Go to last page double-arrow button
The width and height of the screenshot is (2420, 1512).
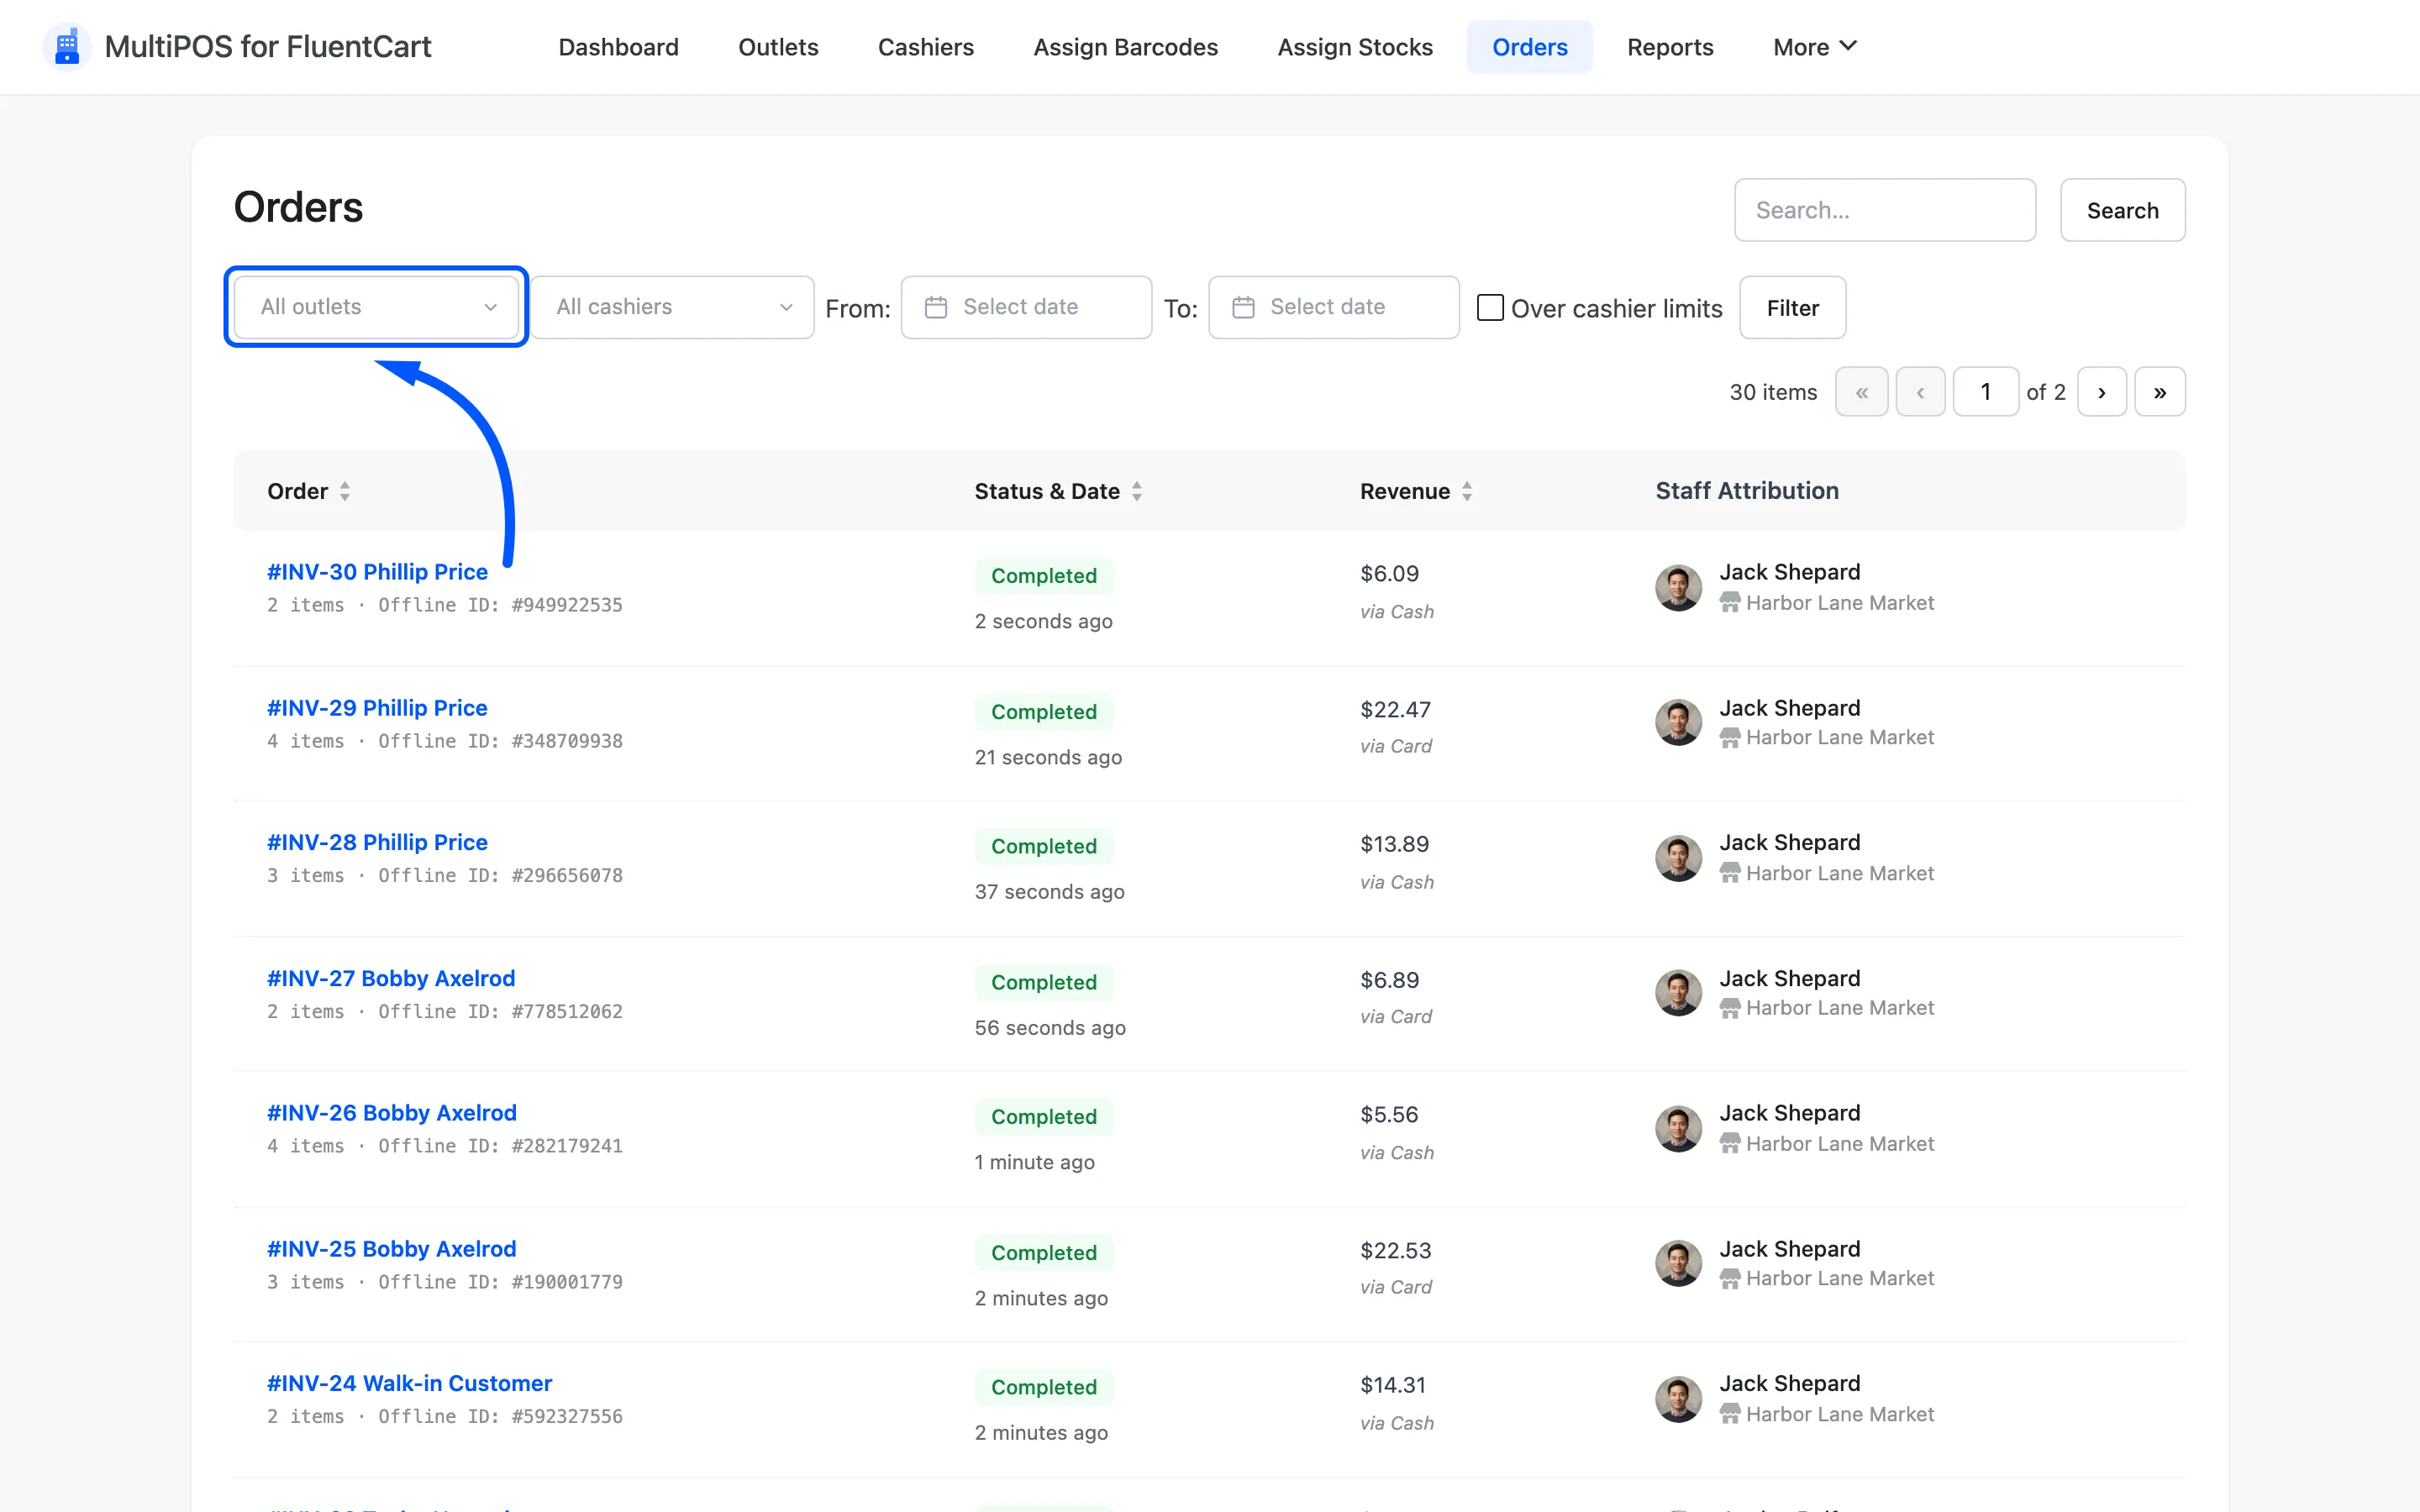coord(2160,392)
